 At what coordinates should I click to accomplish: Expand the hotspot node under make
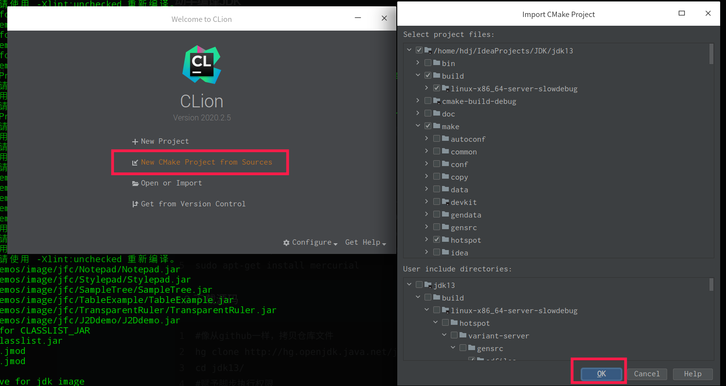coord(426,239)
